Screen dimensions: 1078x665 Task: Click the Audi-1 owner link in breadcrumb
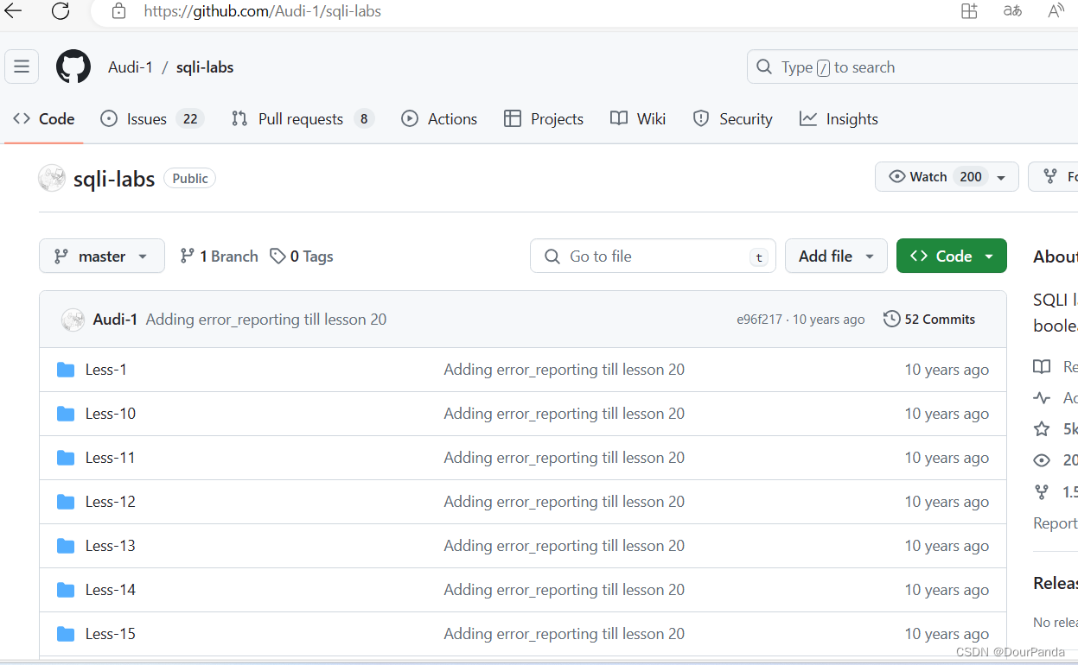(131, 67)
